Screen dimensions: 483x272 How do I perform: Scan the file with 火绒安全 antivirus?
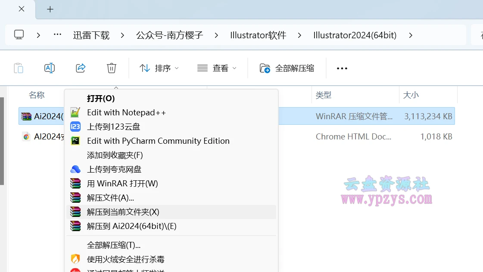pos(125,259)
